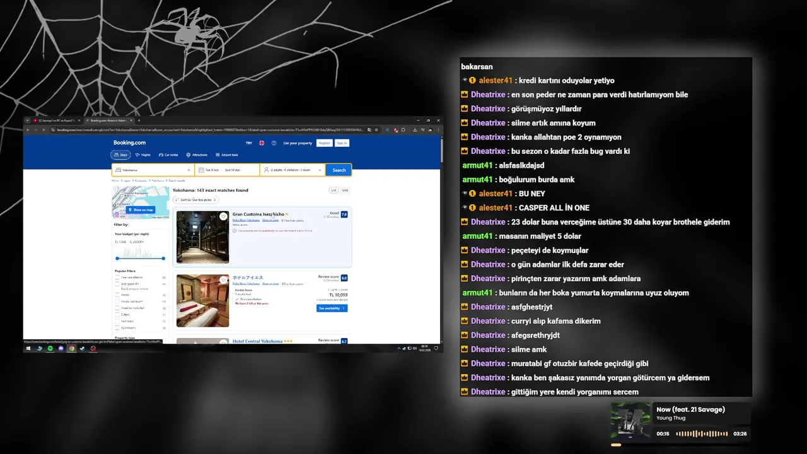Image resolution: width=807 pixels, height=454 pixels.
Task: Open Steam from the taskbar
Action: [82, 348]
